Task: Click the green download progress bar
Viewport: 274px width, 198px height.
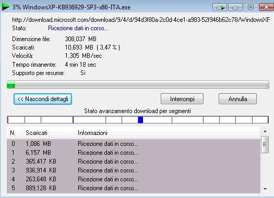Action: click(138, 84)
